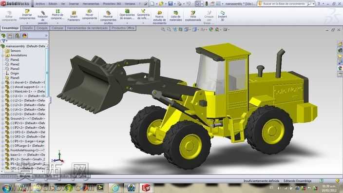Click the Print icon in top toolbar
343x193 pixels.
click(x=179, y=4)
